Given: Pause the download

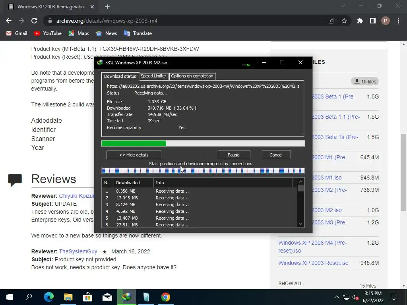Looking at the screenshot, I should (234, 155).
